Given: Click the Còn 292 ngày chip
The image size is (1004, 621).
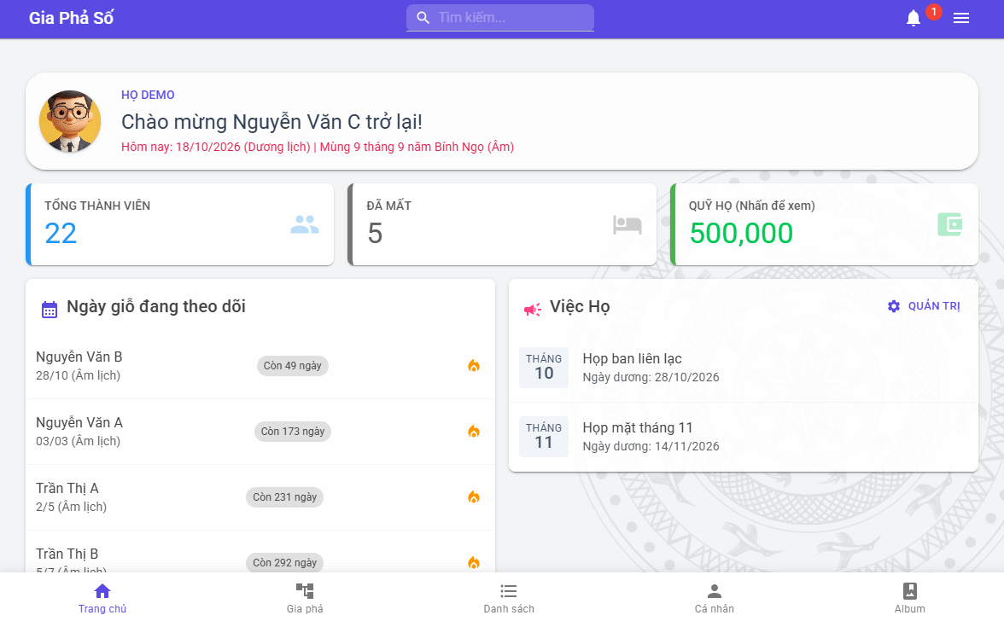Looking at the screenshot, I should [285, 563].
